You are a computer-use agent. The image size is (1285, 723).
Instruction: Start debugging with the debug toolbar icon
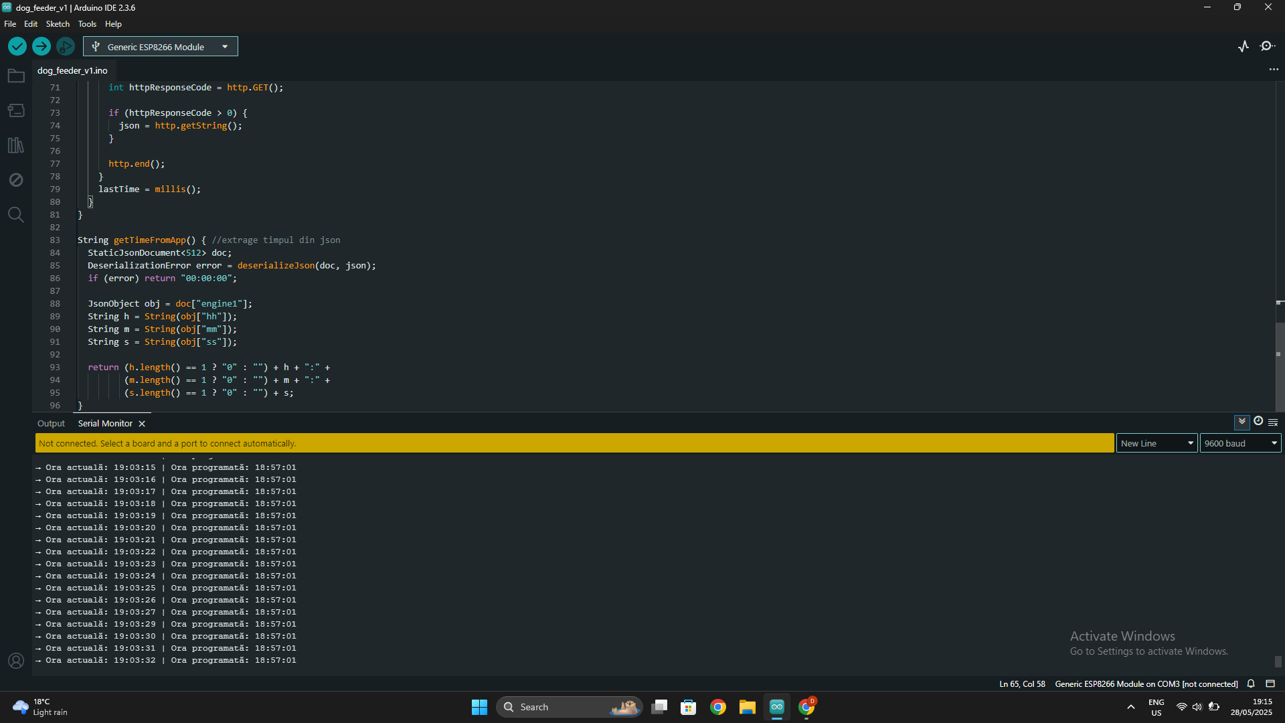[x=65, y=46]
